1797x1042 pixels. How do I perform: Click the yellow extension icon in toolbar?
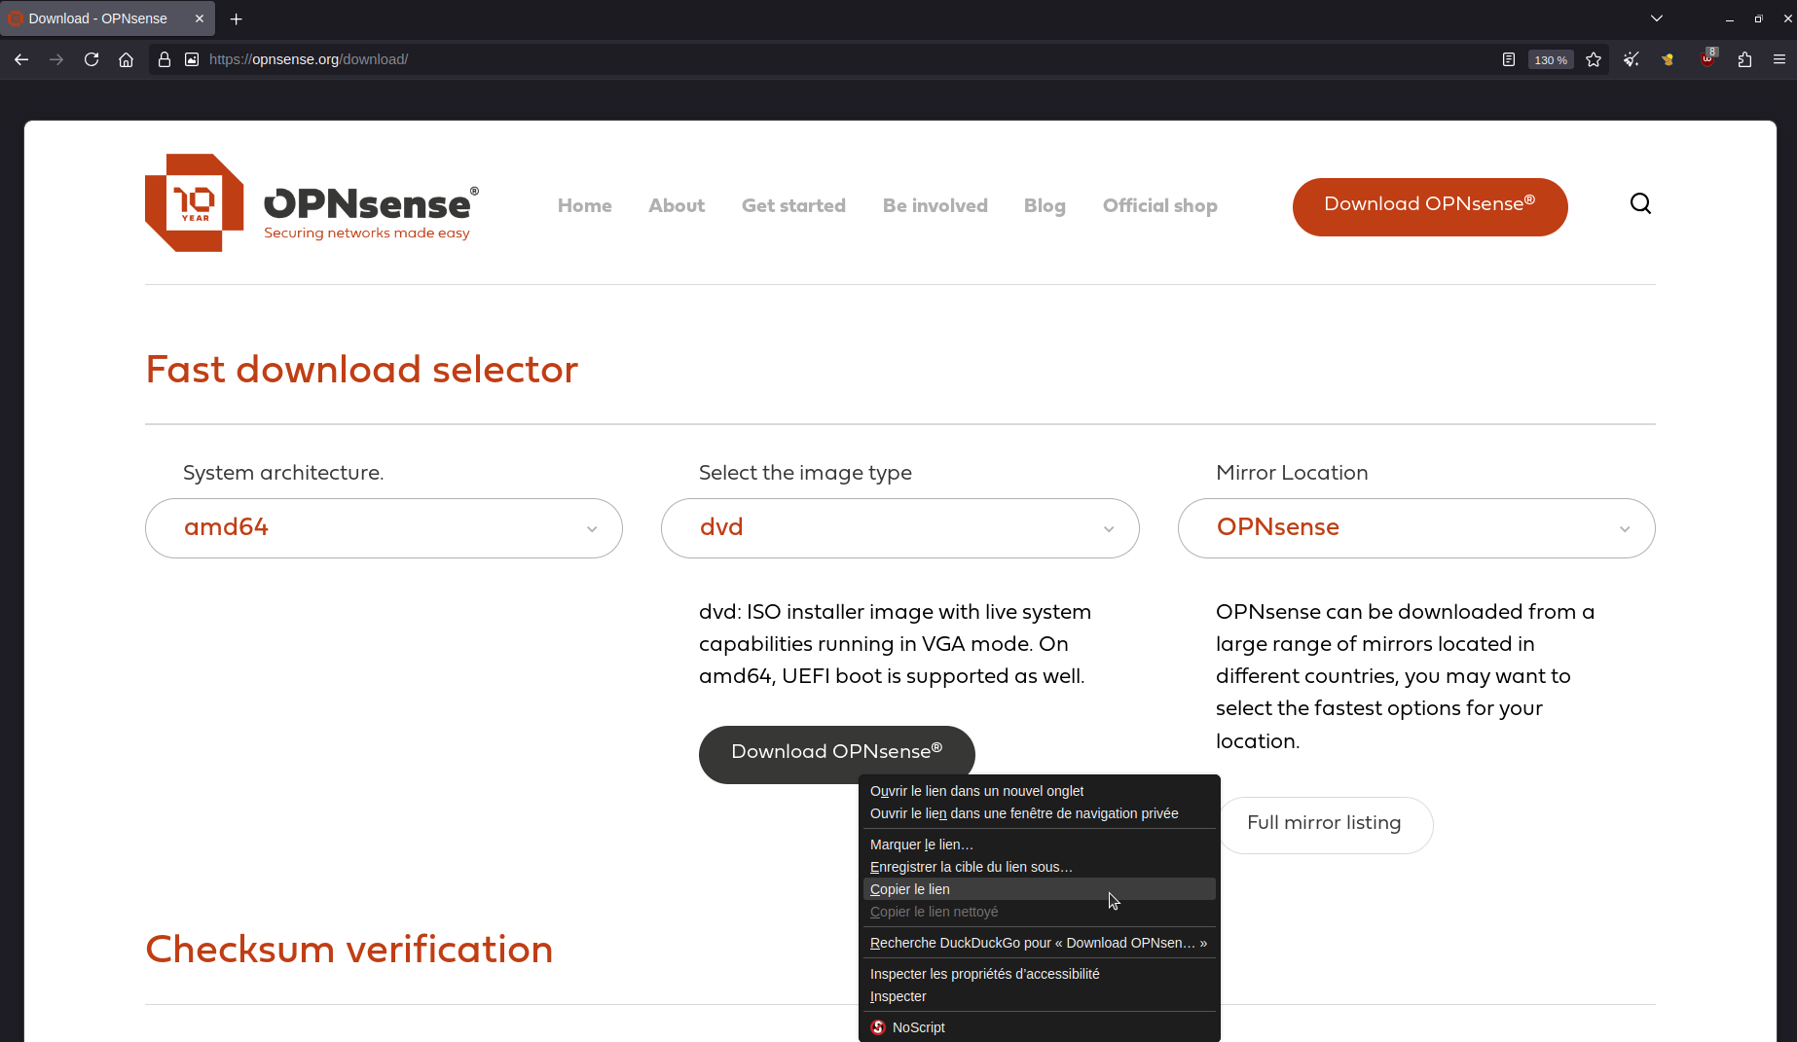[x=1669, y=59]
